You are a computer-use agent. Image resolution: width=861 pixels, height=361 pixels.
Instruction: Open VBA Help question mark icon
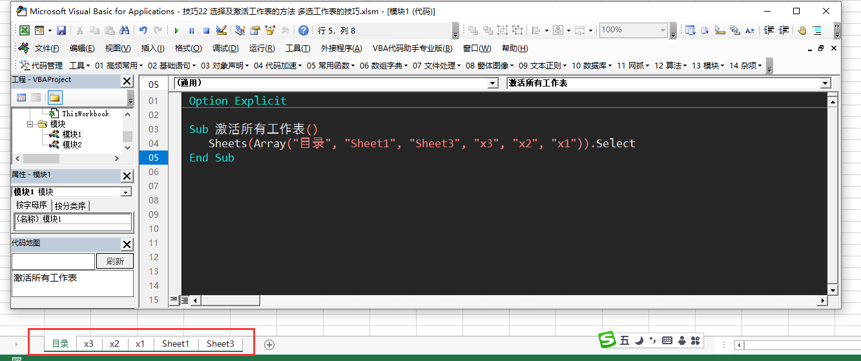(x=304, y=30)
